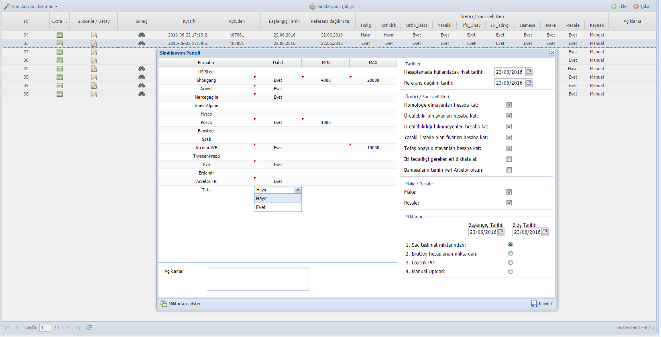Select the Arcelor WE MAX value 10000
Viewport: 661px width, 337px height.
pos(373,148)
